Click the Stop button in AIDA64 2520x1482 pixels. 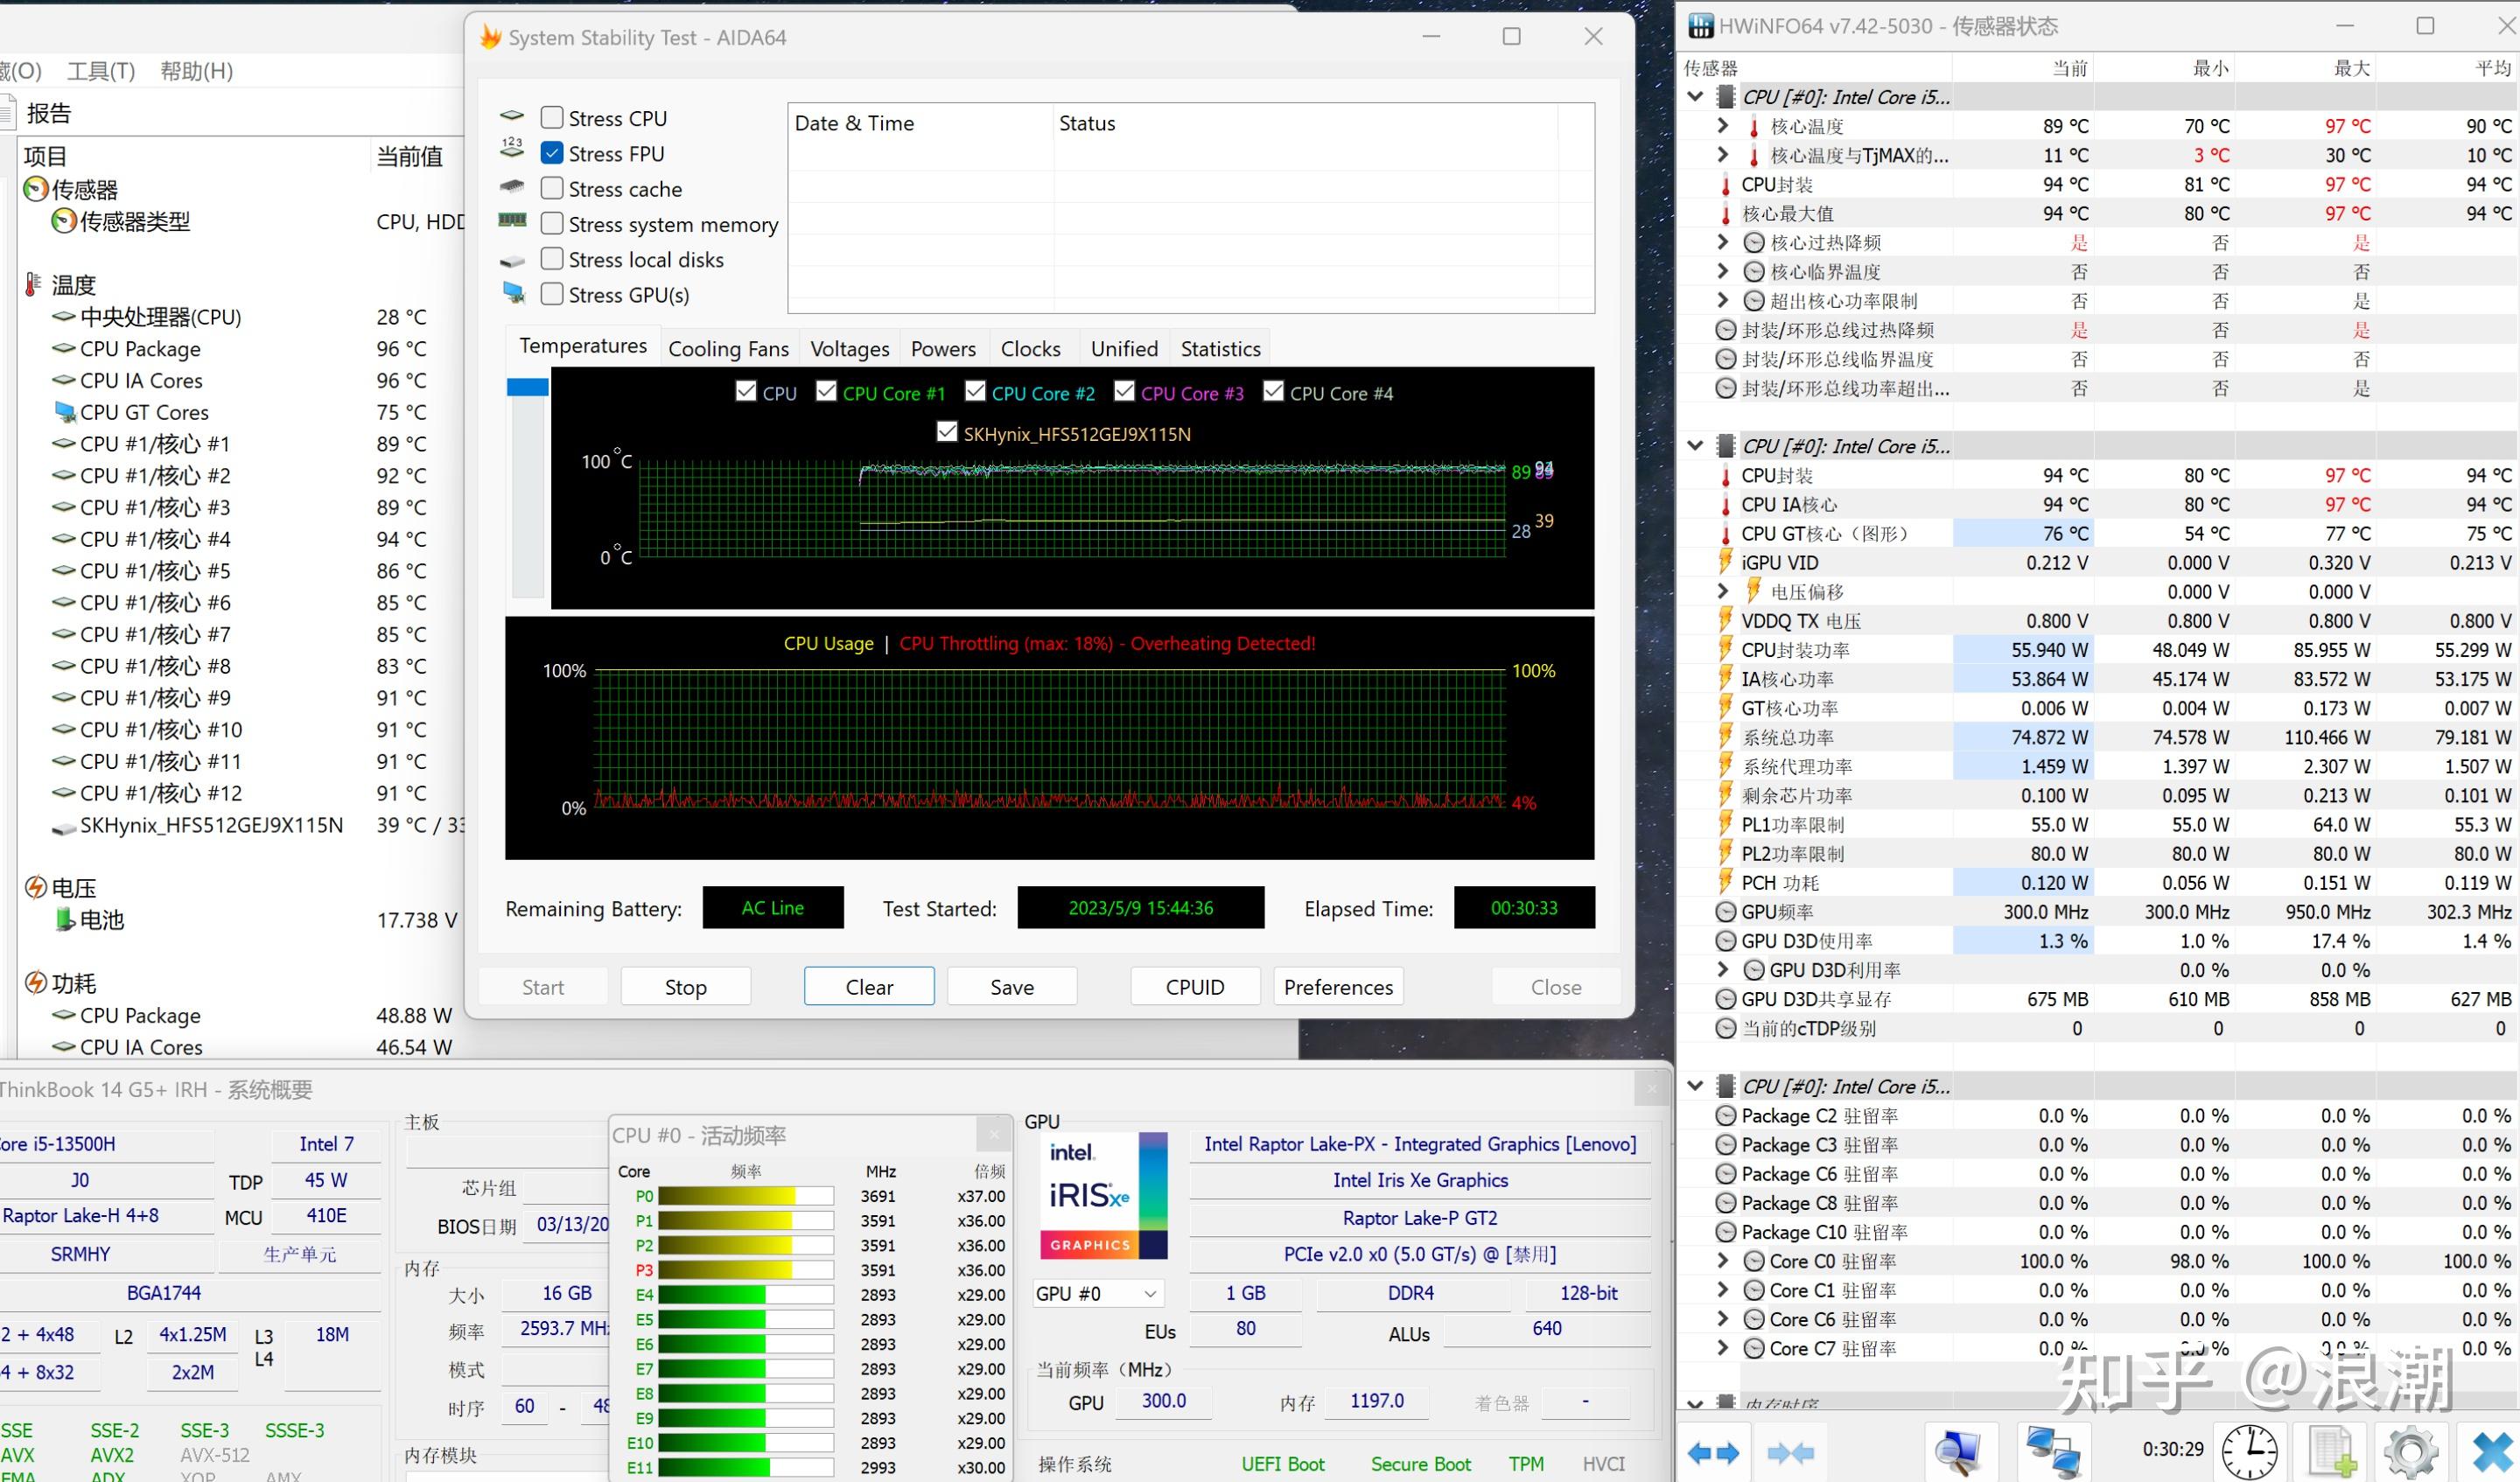point(685,987)
